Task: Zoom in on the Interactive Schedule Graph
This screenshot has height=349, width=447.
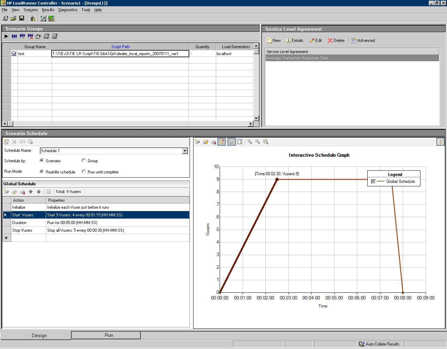Action: (x=250, y=142)
